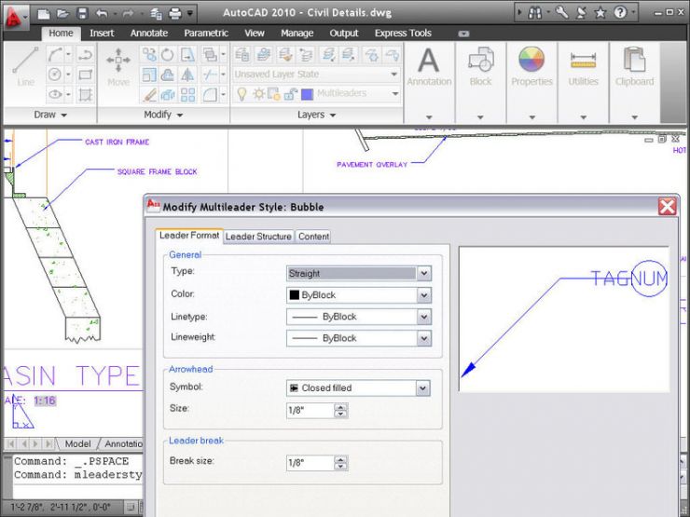690x517 pixels.
Task: Select the Ellipse tool
Action: [x=55, y=94]
